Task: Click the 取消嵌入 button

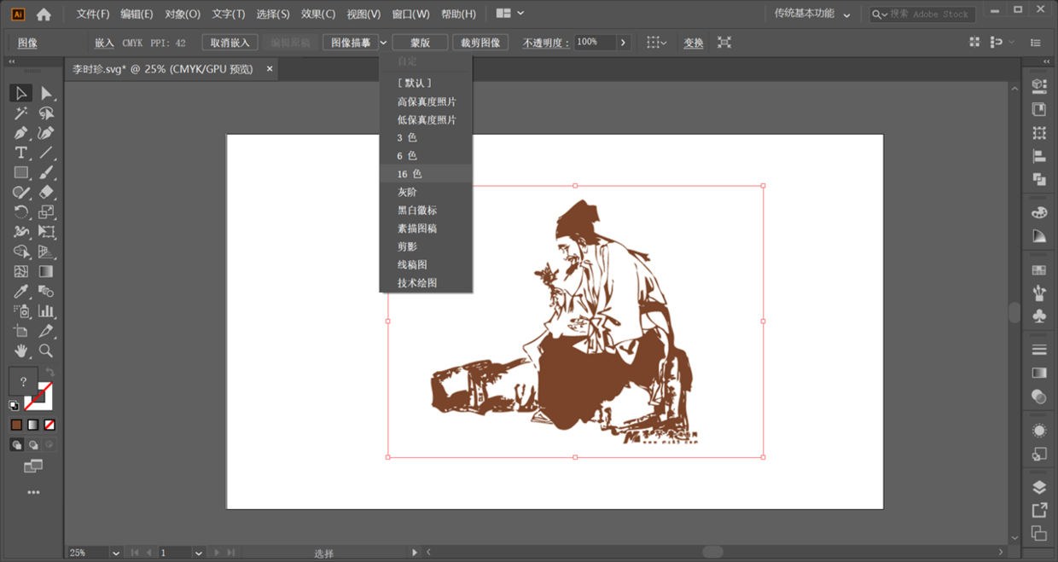Action: click(230, 43)
